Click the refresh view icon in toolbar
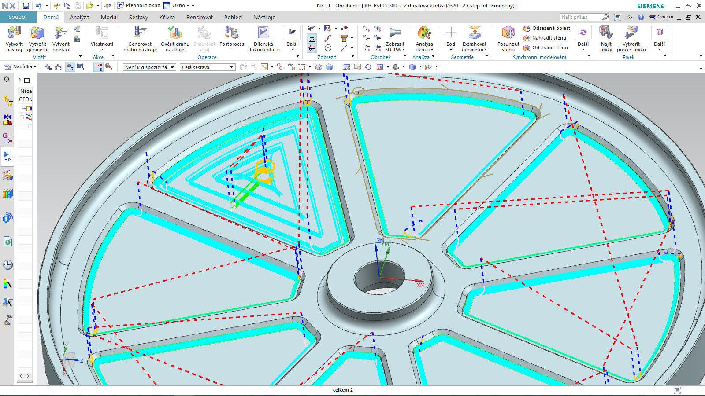 368,67
